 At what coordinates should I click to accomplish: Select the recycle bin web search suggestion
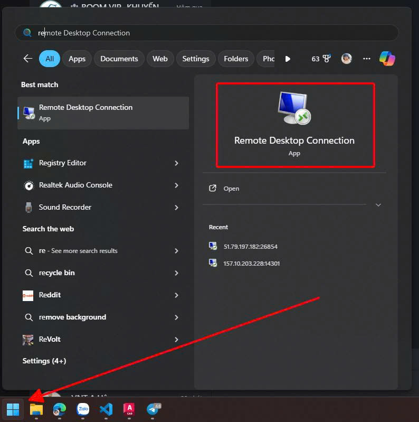tap(57, 273)
